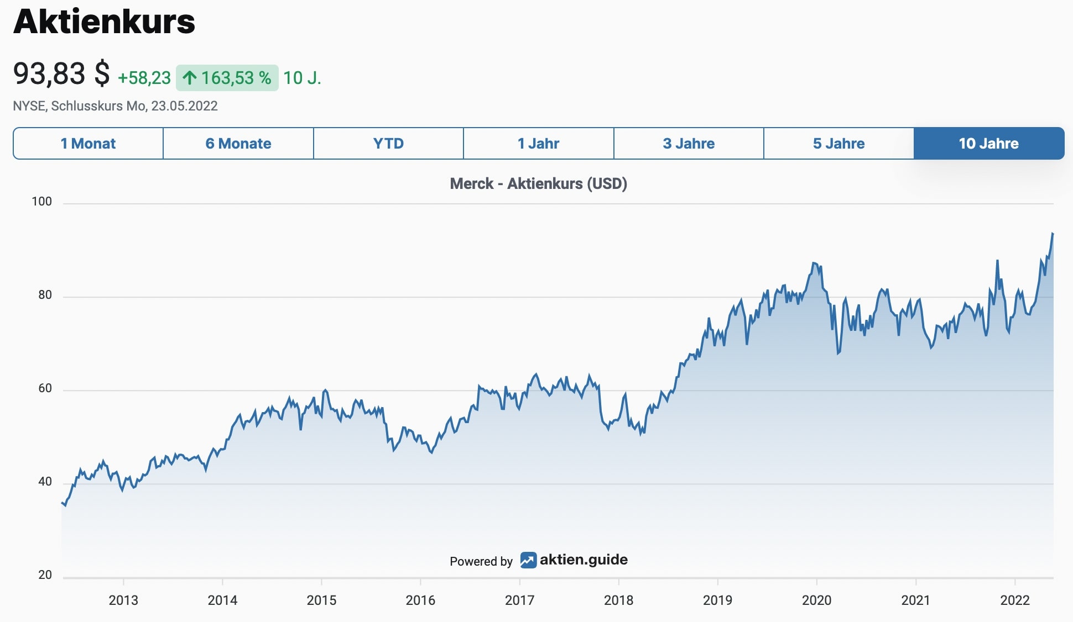Click the 2018 x-axis label
The width and height of the screenshot is (1073, 622).
point(618,600)
